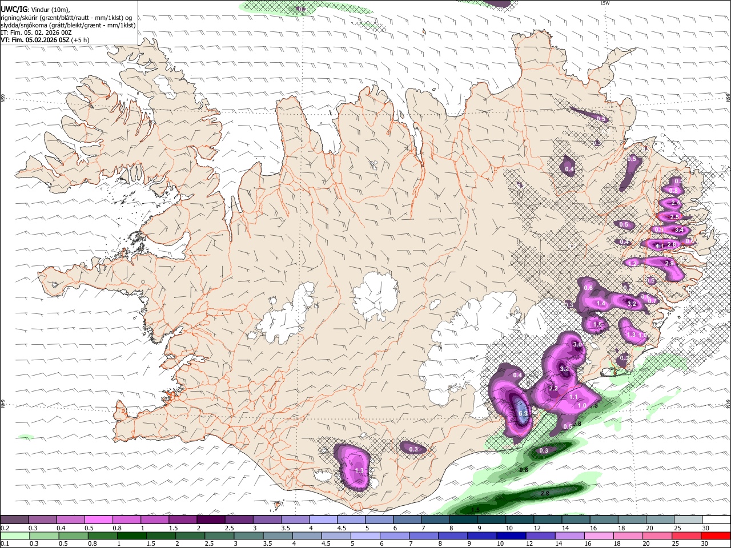Click the 'VT: Fim. 05.02.2026 05Z (+5 h)' line
The image size is (731, 548).
pos(45,41)
